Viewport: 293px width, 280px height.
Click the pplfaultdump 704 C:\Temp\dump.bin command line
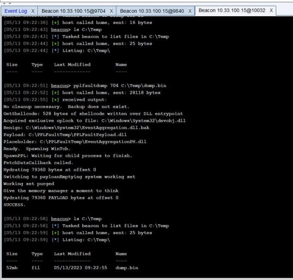pos(85,86)
